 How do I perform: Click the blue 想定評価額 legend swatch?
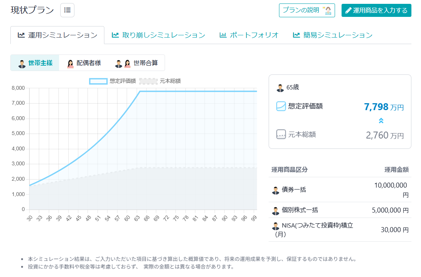point(97,81)
